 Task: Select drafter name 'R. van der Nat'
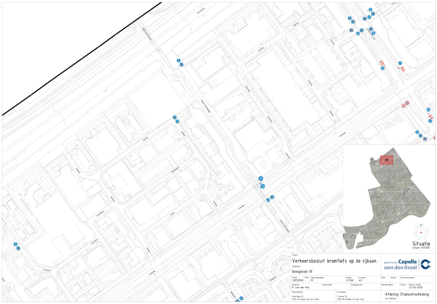coord(300,287)
